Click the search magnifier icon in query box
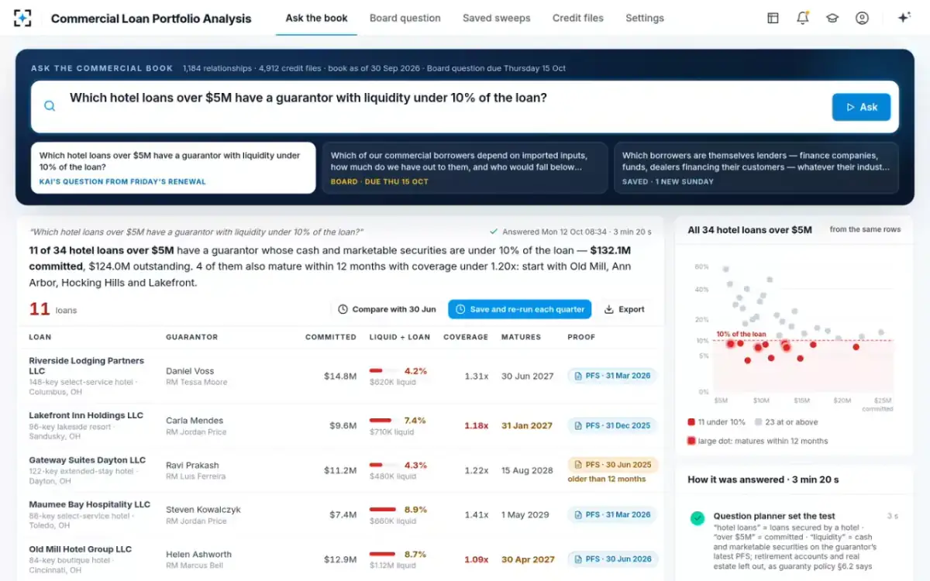 (x=50, y=106)
